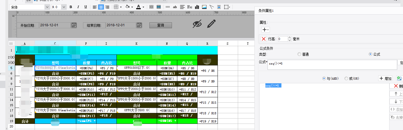Apply background fill bucket
The height and width of the screenshot is (130, 403).
coord(127,7)
